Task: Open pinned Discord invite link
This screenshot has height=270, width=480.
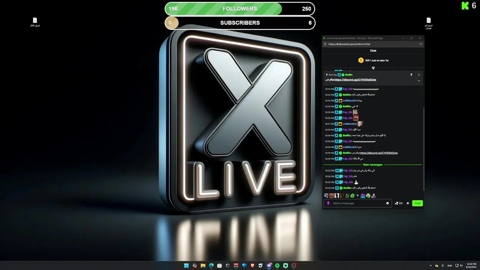Action: (355, 80)
